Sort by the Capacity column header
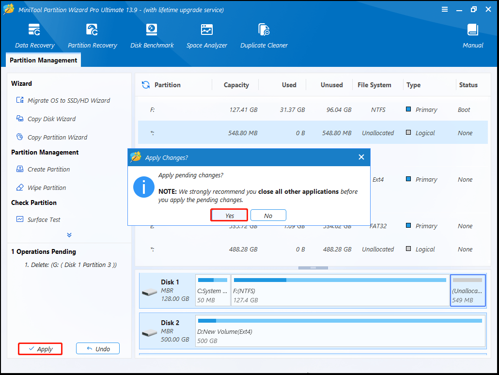 236,85
